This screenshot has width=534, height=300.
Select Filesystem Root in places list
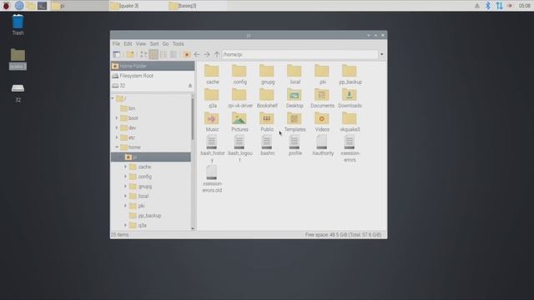tap(153, 76)
